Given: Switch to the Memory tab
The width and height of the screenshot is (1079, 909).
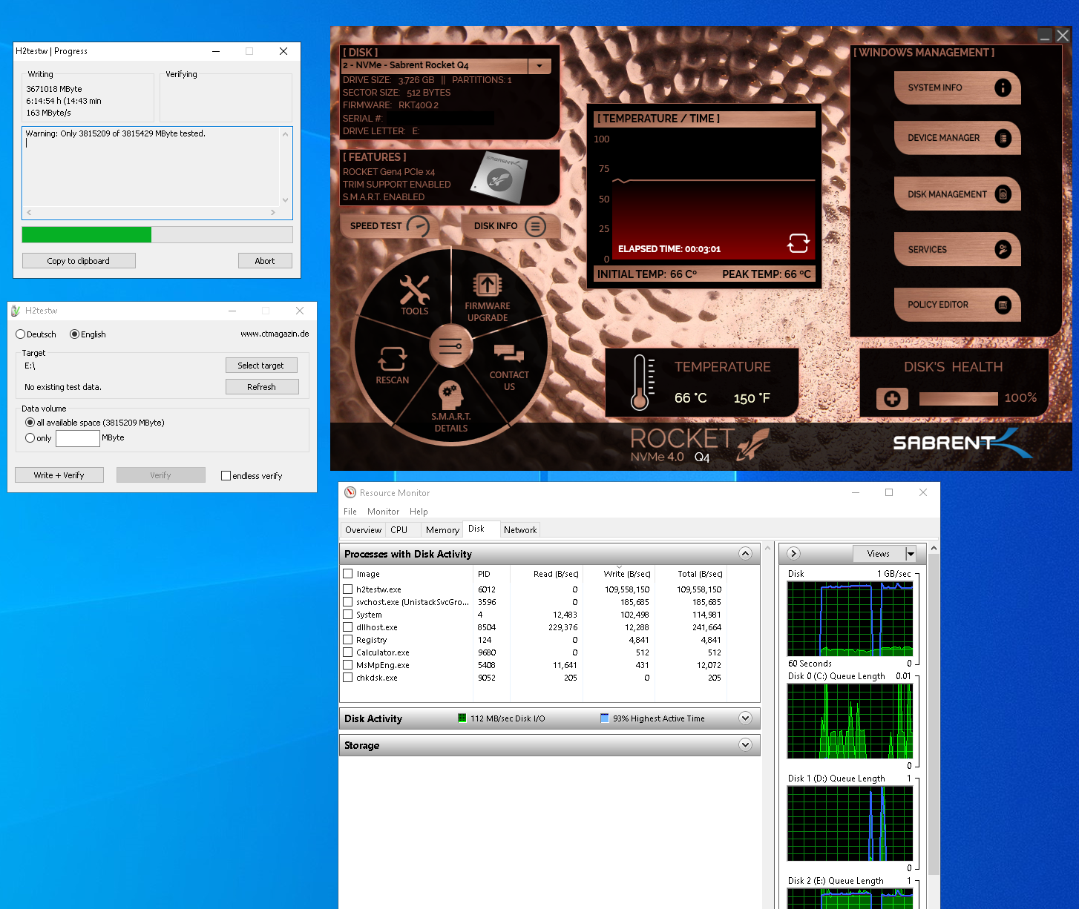Looking at the screenshot, I should coord(442,530).
